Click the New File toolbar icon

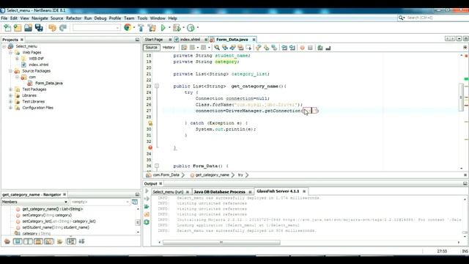coord(7,28)
